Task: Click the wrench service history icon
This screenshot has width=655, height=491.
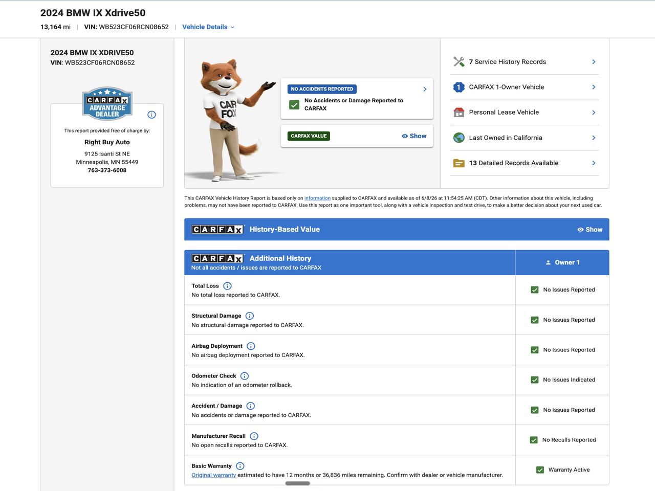Action: (459, 62)
